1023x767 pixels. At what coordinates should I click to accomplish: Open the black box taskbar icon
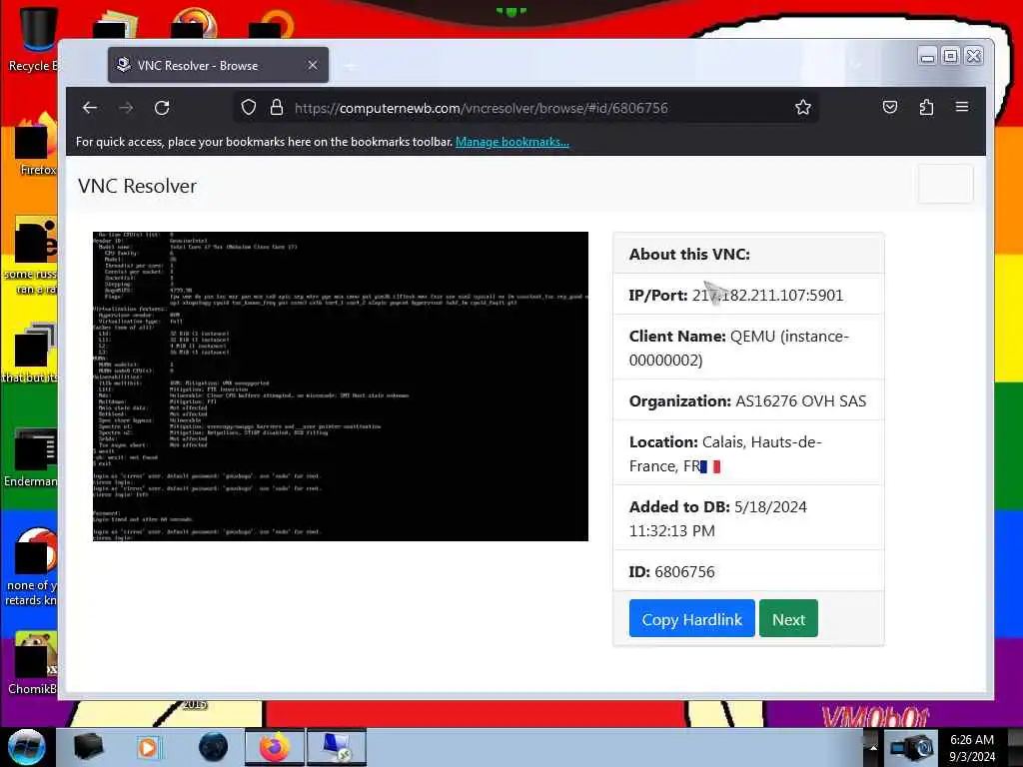[x=88, y=747]
